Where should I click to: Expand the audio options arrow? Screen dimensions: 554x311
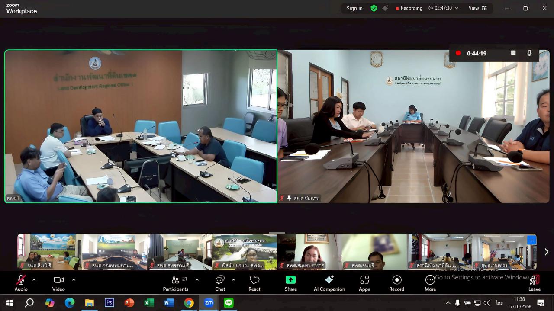[x=34, y=280]
